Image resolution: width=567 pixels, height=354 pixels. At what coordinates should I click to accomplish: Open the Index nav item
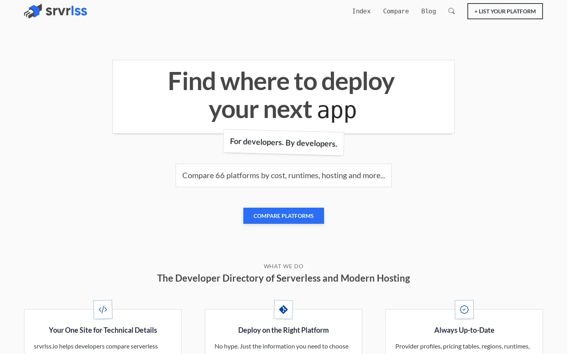361,11
